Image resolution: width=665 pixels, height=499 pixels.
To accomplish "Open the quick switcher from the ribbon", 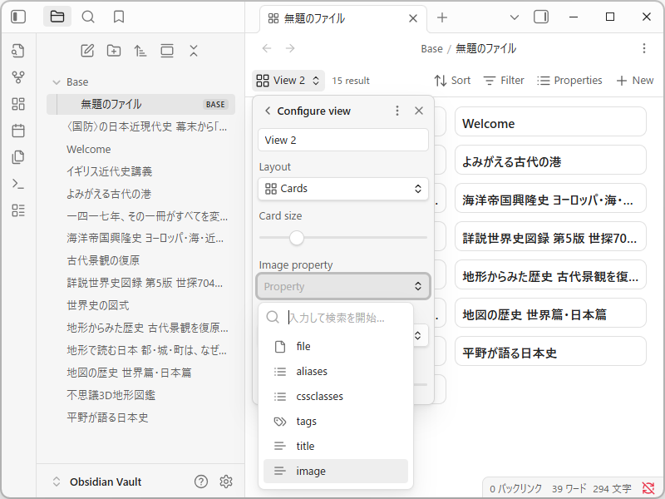I will pyautogui.click(x=86, y=17).
